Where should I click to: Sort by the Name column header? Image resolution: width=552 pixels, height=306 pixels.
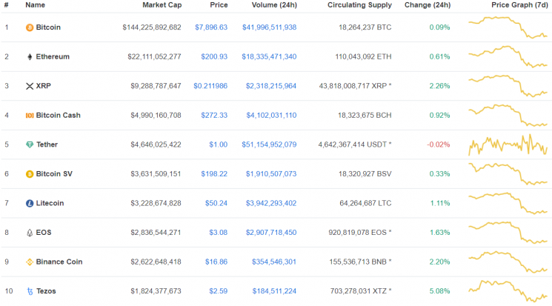click(36, 5)
